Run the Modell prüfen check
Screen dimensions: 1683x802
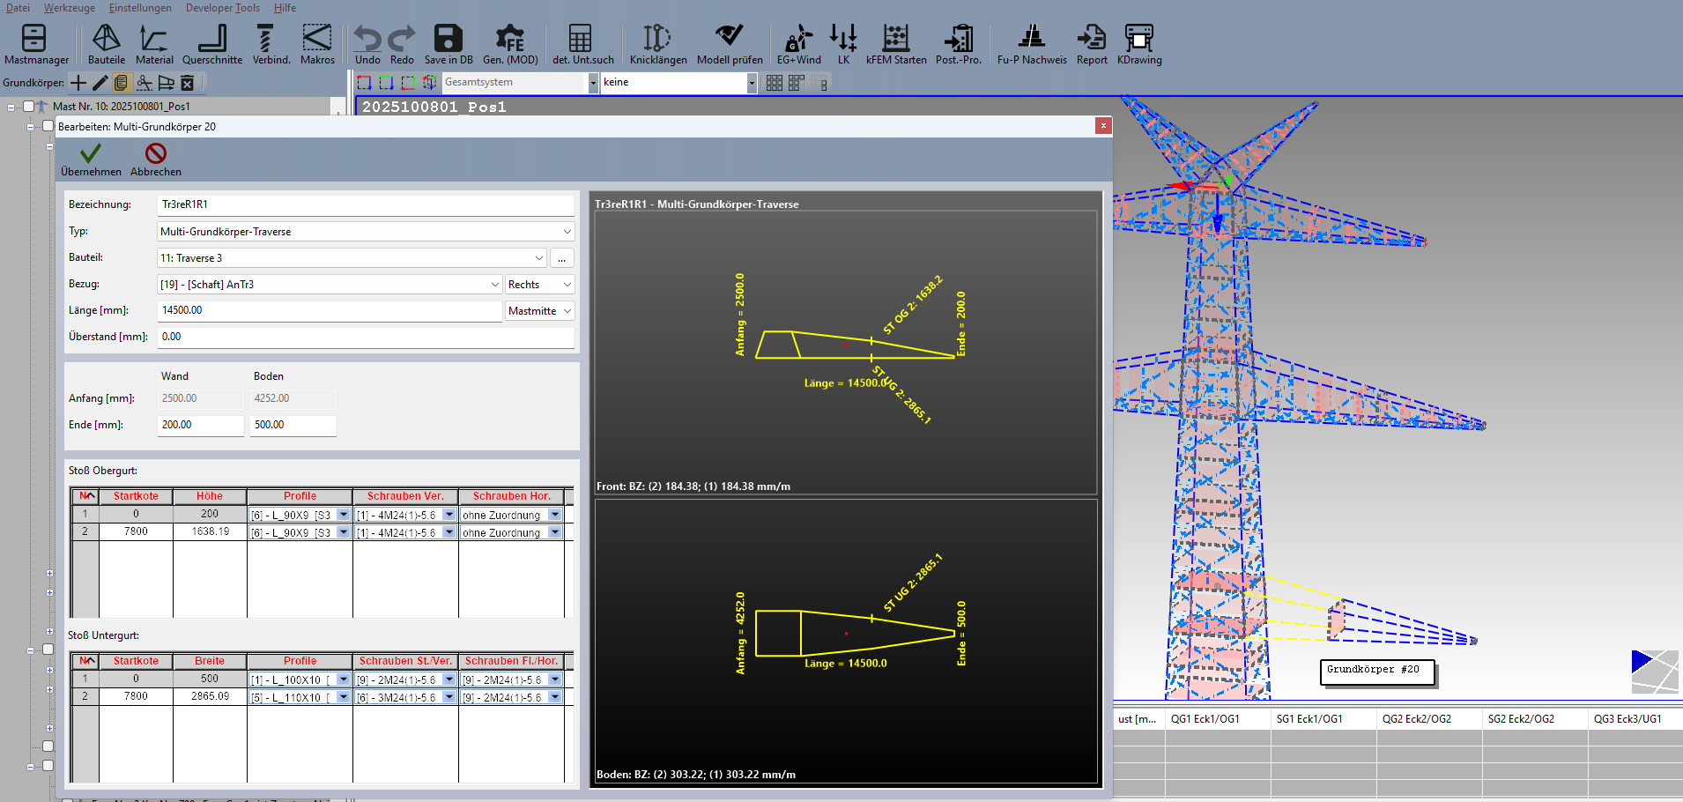pos(729,44)
